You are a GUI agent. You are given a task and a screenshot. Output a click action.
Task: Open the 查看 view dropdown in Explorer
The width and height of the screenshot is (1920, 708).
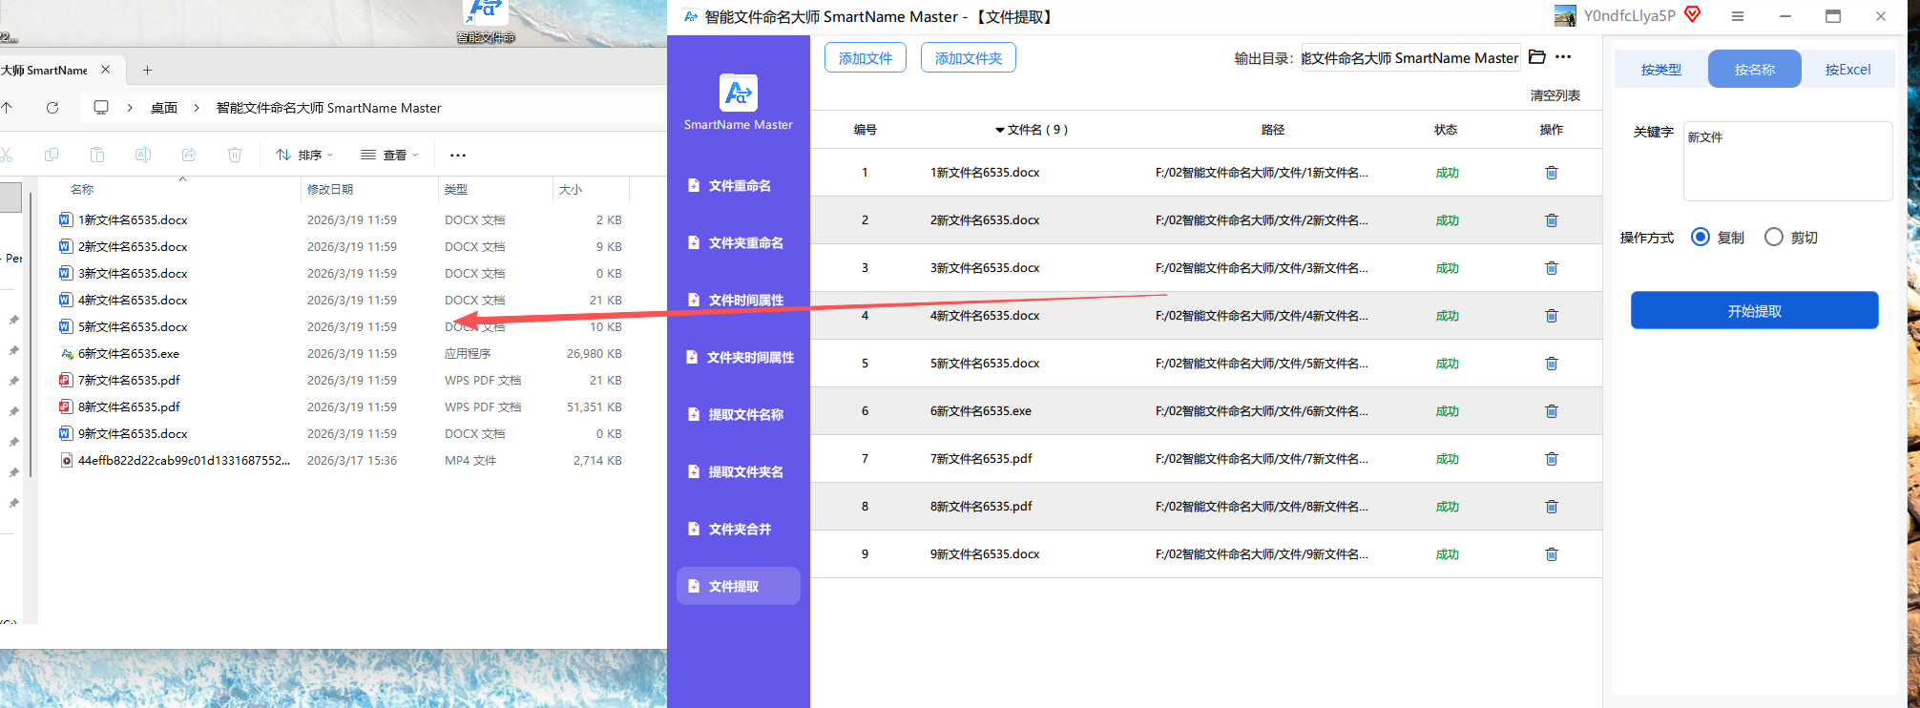point(389,155)
